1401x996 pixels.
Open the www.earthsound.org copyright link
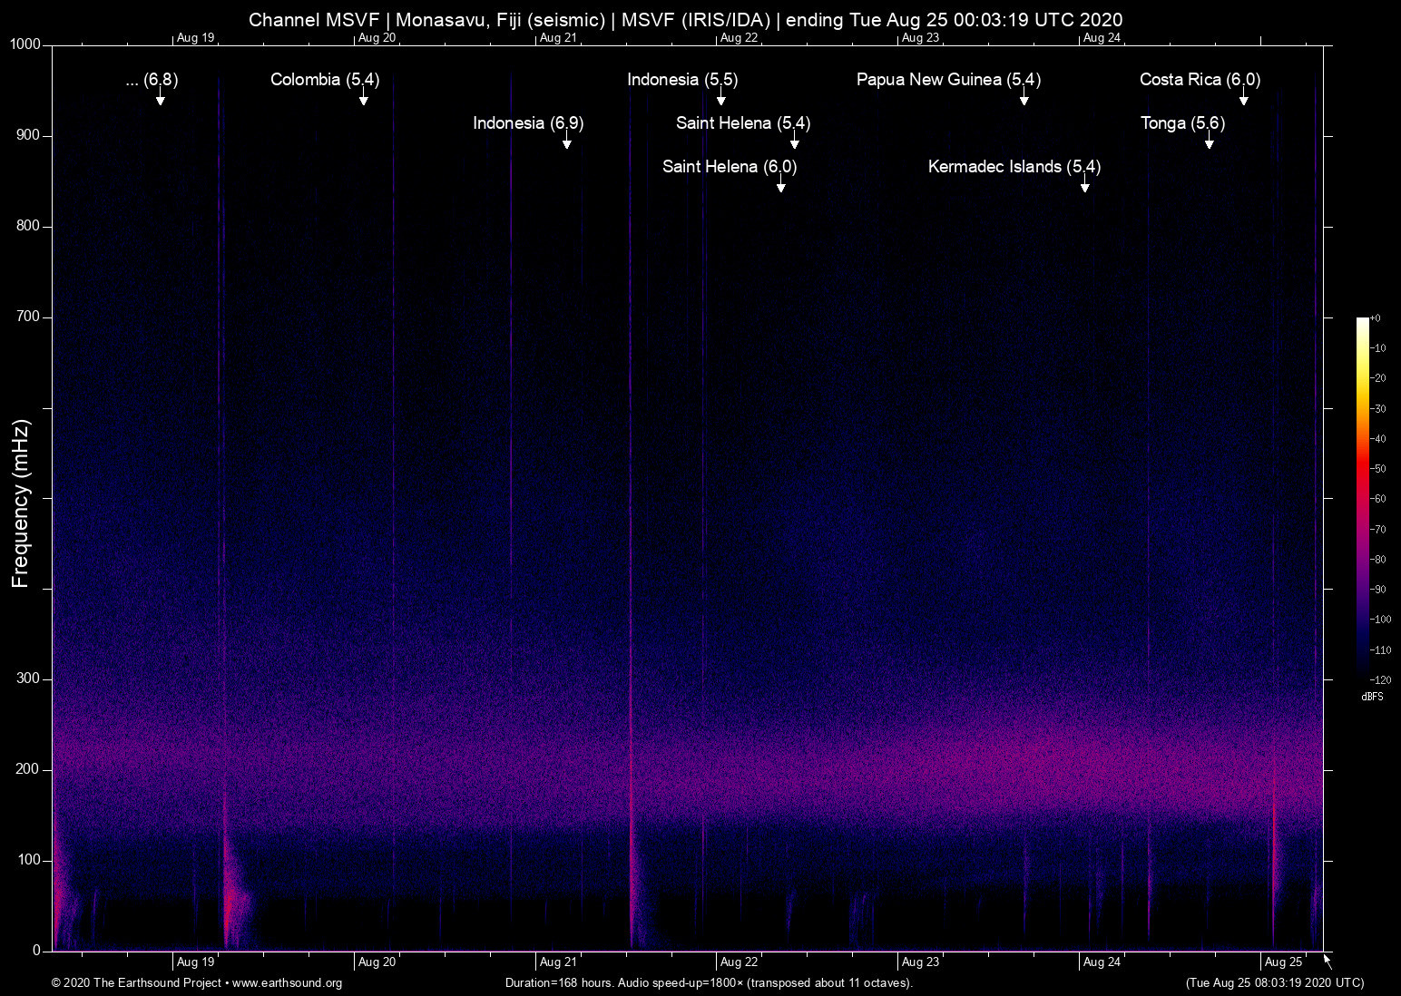[x=287, y=983]
